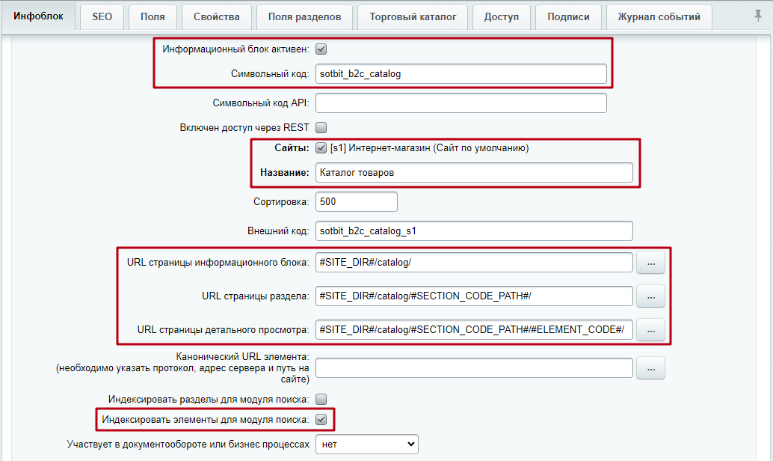Switch to the SEO tab

(x=102, y=16)
